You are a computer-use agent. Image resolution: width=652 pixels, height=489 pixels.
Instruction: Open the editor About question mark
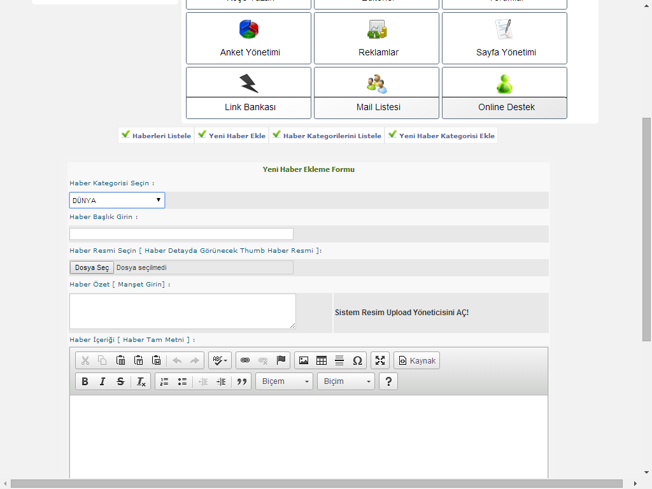388,382
